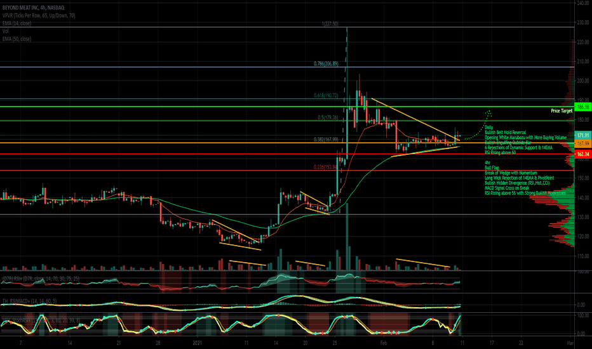This screenshot has width=592, height=349.
Task: Select the tall volume spike bar
Action: tap(347, 237)
